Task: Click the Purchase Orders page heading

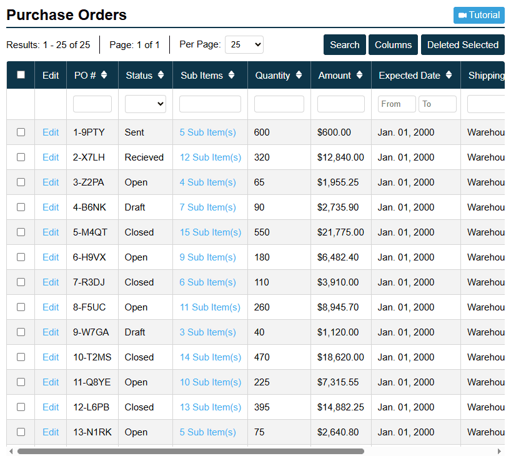Action: tap(66, 15)
